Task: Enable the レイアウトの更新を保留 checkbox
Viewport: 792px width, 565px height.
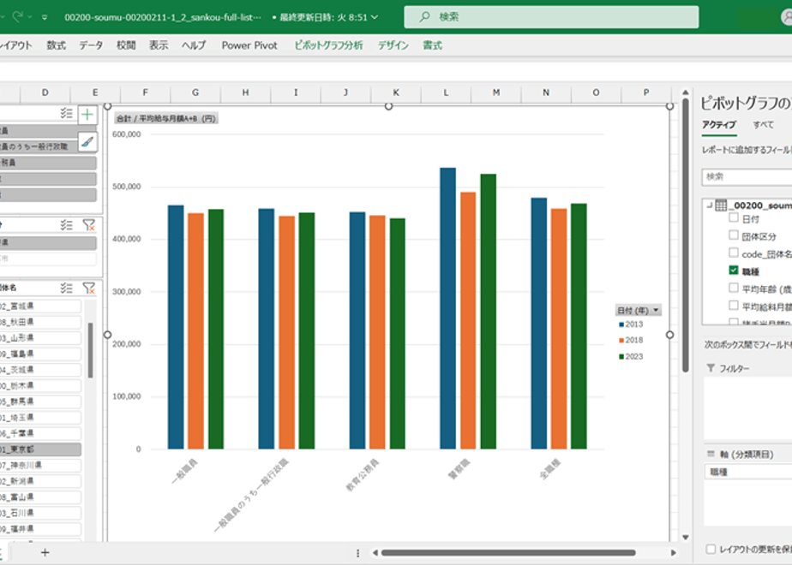Action: (x=711, y=549)
